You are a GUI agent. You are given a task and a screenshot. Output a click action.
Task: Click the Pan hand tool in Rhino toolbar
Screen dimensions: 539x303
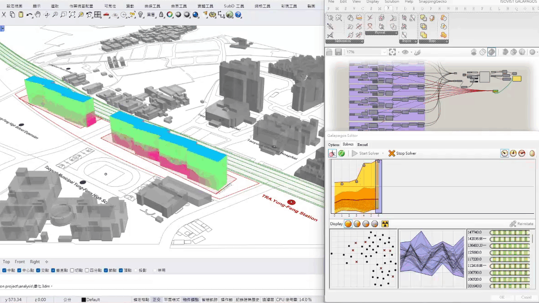point(38,15)
